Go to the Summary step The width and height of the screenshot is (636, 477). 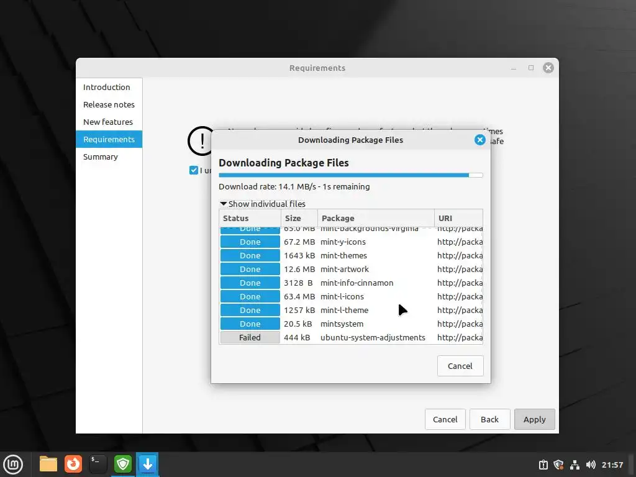coord(109,157)
